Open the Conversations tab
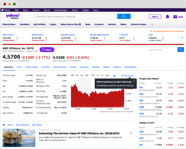 [31, 67]
